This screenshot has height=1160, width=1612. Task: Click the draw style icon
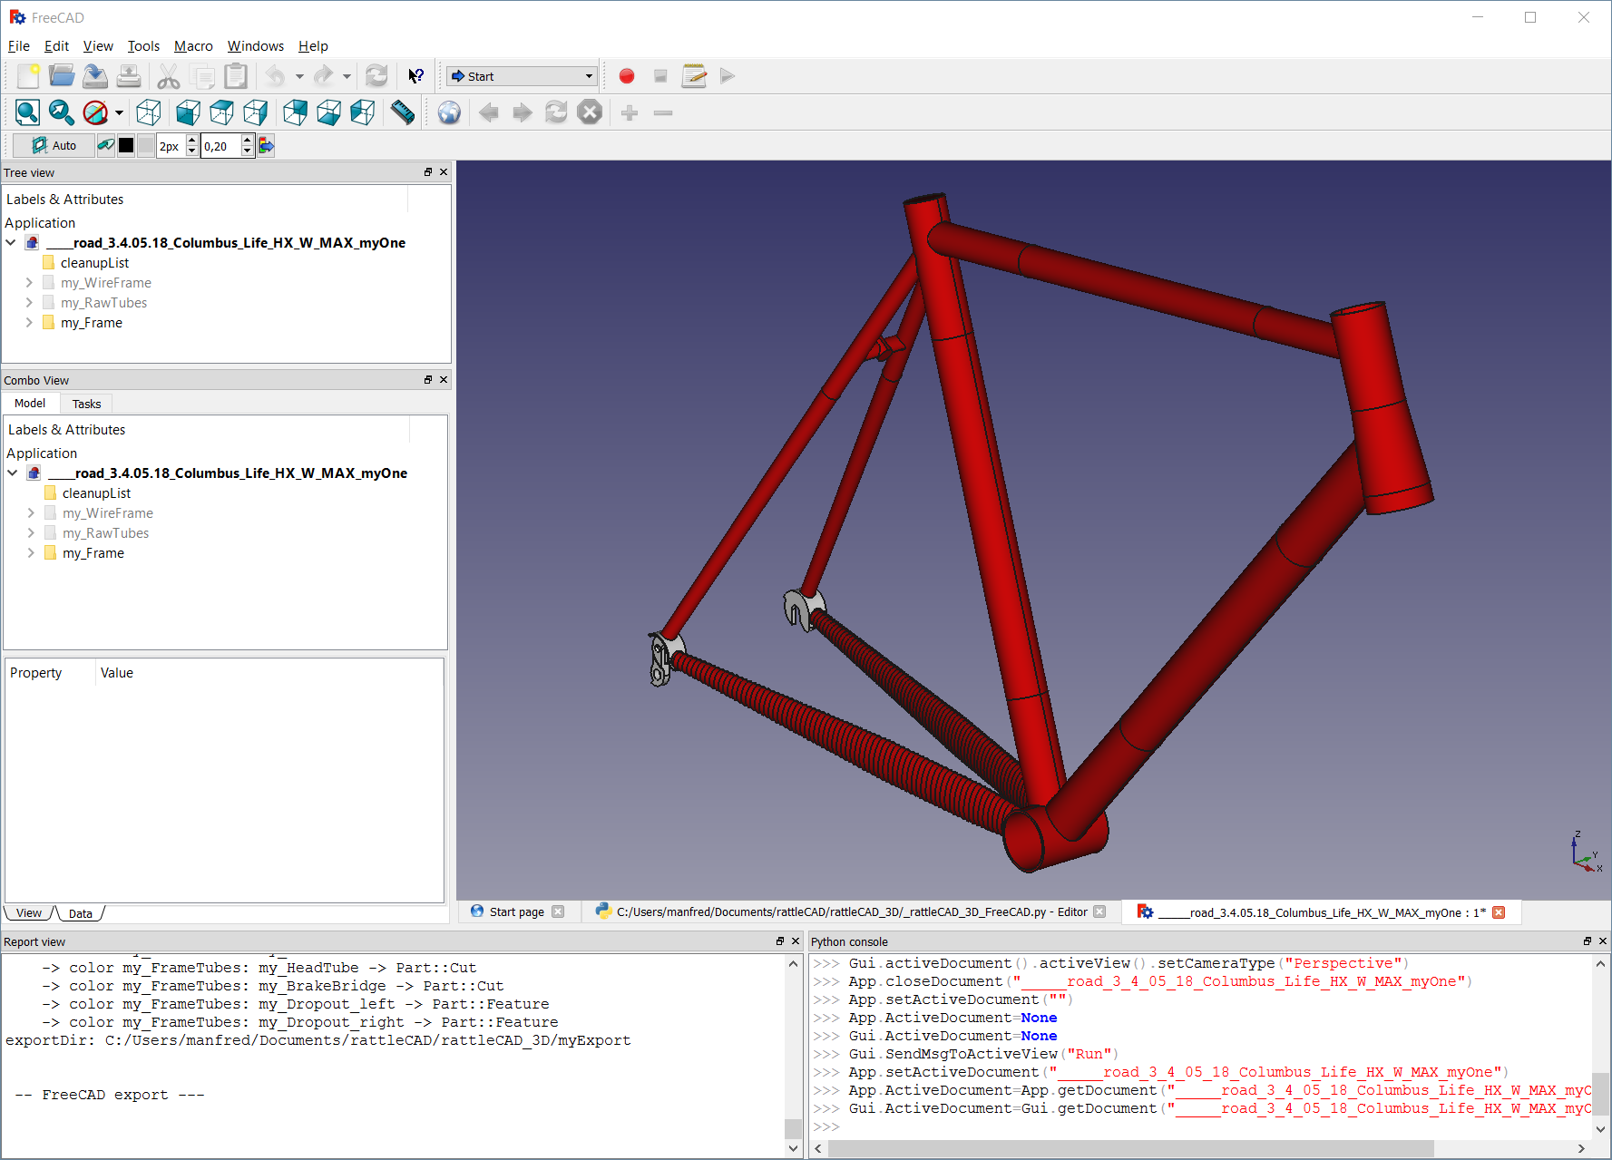[94, 112]
